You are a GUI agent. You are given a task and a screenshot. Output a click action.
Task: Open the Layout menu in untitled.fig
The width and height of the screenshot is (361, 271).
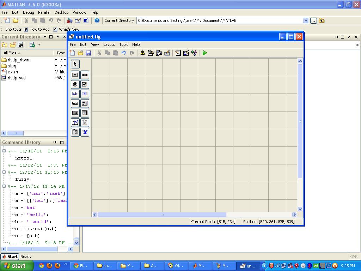(x=109, y=44)
